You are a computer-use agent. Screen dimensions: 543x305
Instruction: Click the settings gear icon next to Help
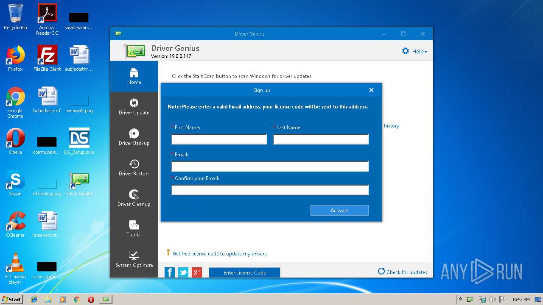(x=406, y=51)
